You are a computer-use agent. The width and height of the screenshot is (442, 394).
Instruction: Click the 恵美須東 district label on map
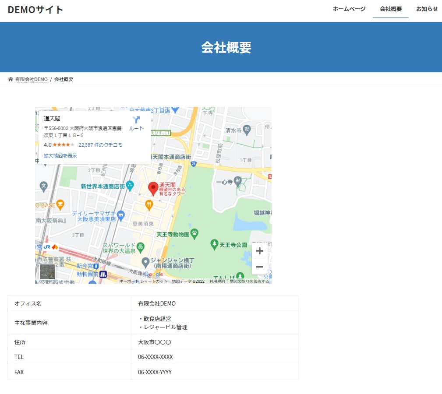(143, 224)
